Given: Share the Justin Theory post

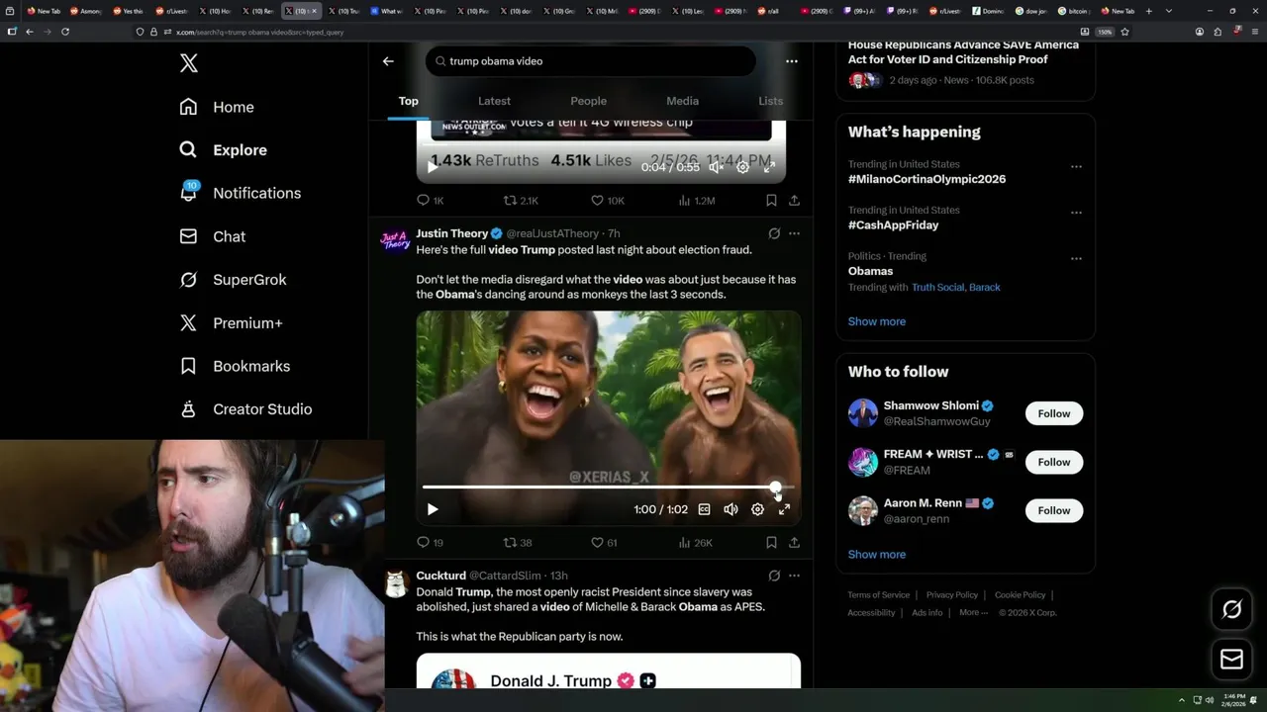Looking at the screenshot, I should [794, 542].
